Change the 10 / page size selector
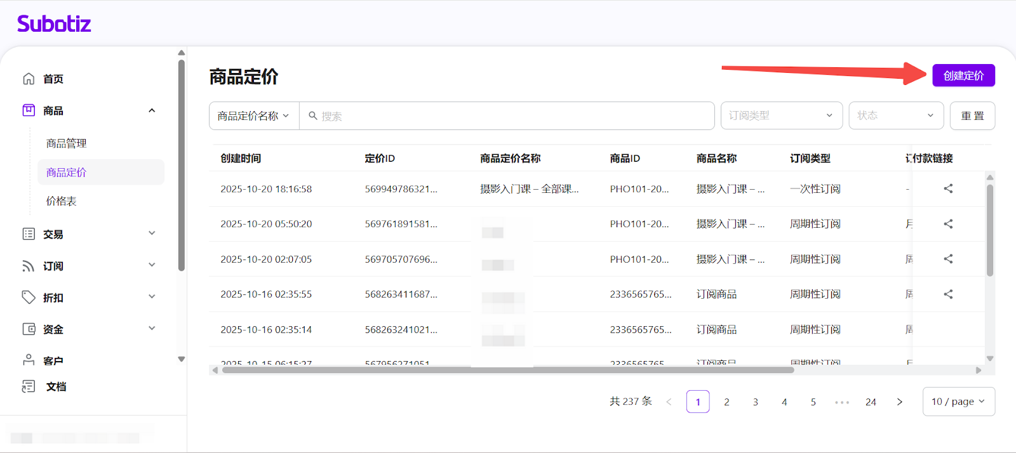This screenshot has height=453, width=1016. coord(958,402)
